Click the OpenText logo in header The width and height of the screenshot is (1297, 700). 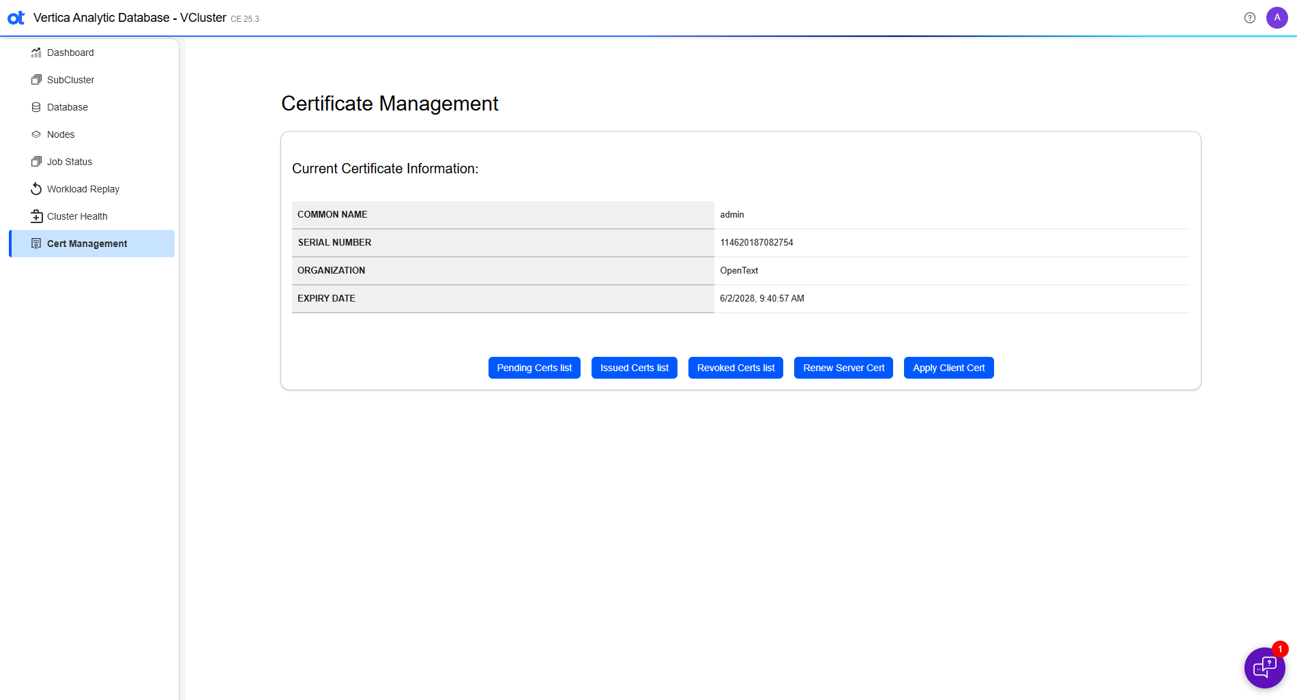(x=16, y=18)
